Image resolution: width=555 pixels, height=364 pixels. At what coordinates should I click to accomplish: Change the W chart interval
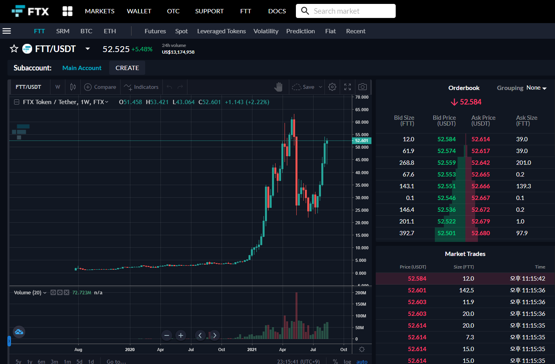[58, 87]
